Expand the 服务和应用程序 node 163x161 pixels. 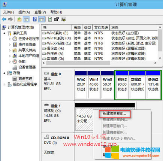click(x=4, y=85)
